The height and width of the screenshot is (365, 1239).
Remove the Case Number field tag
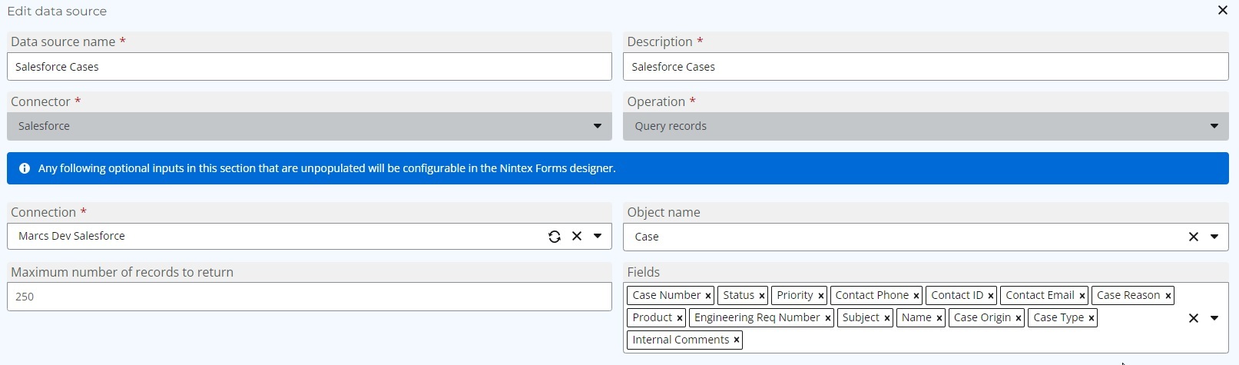(708, 296)
